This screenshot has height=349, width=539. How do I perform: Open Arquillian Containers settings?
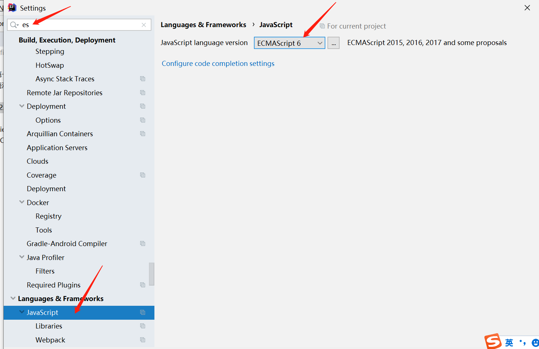(60, 134)
